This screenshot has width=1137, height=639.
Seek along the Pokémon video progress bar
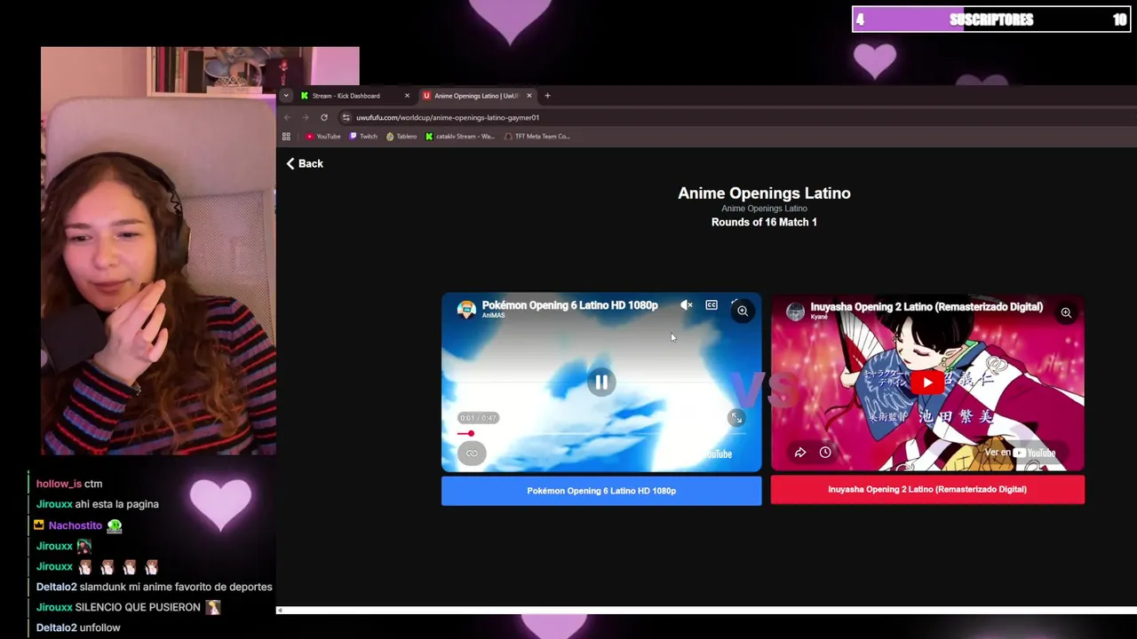pos(601,433)
